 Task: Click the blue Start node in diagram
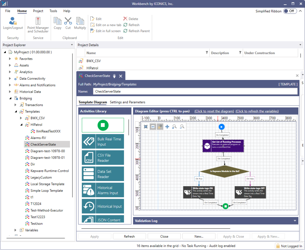pos(222,127)
